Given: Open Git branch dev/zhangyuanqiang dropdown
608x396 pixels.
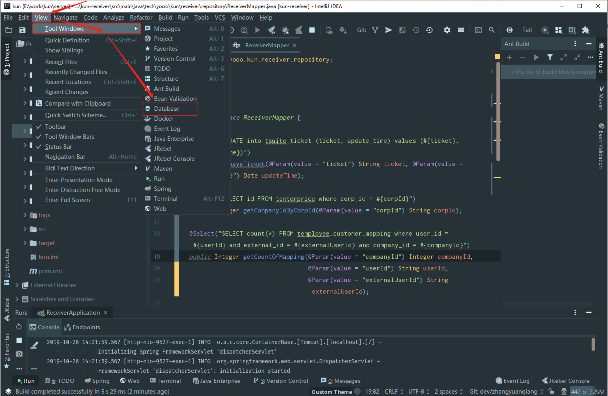Looking at the screenshot, I should point(506,392).
